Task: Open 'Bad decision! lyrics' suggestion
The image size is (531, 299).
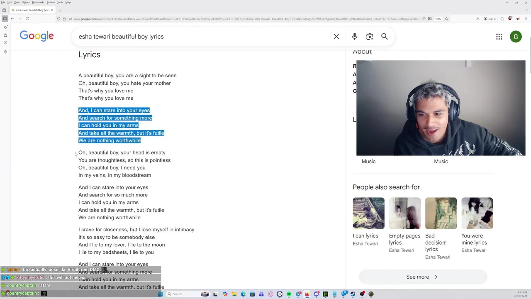Action: pos(436,243)
